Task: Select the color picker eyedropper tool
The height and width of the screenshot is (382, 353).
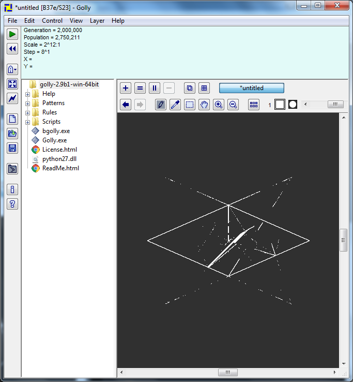Action: click(175, 105)
